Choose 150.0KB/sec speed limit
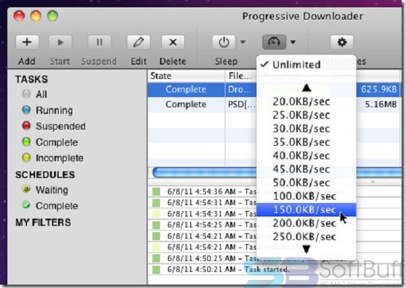The image size is (405, 288). click(x=306, y=210)
